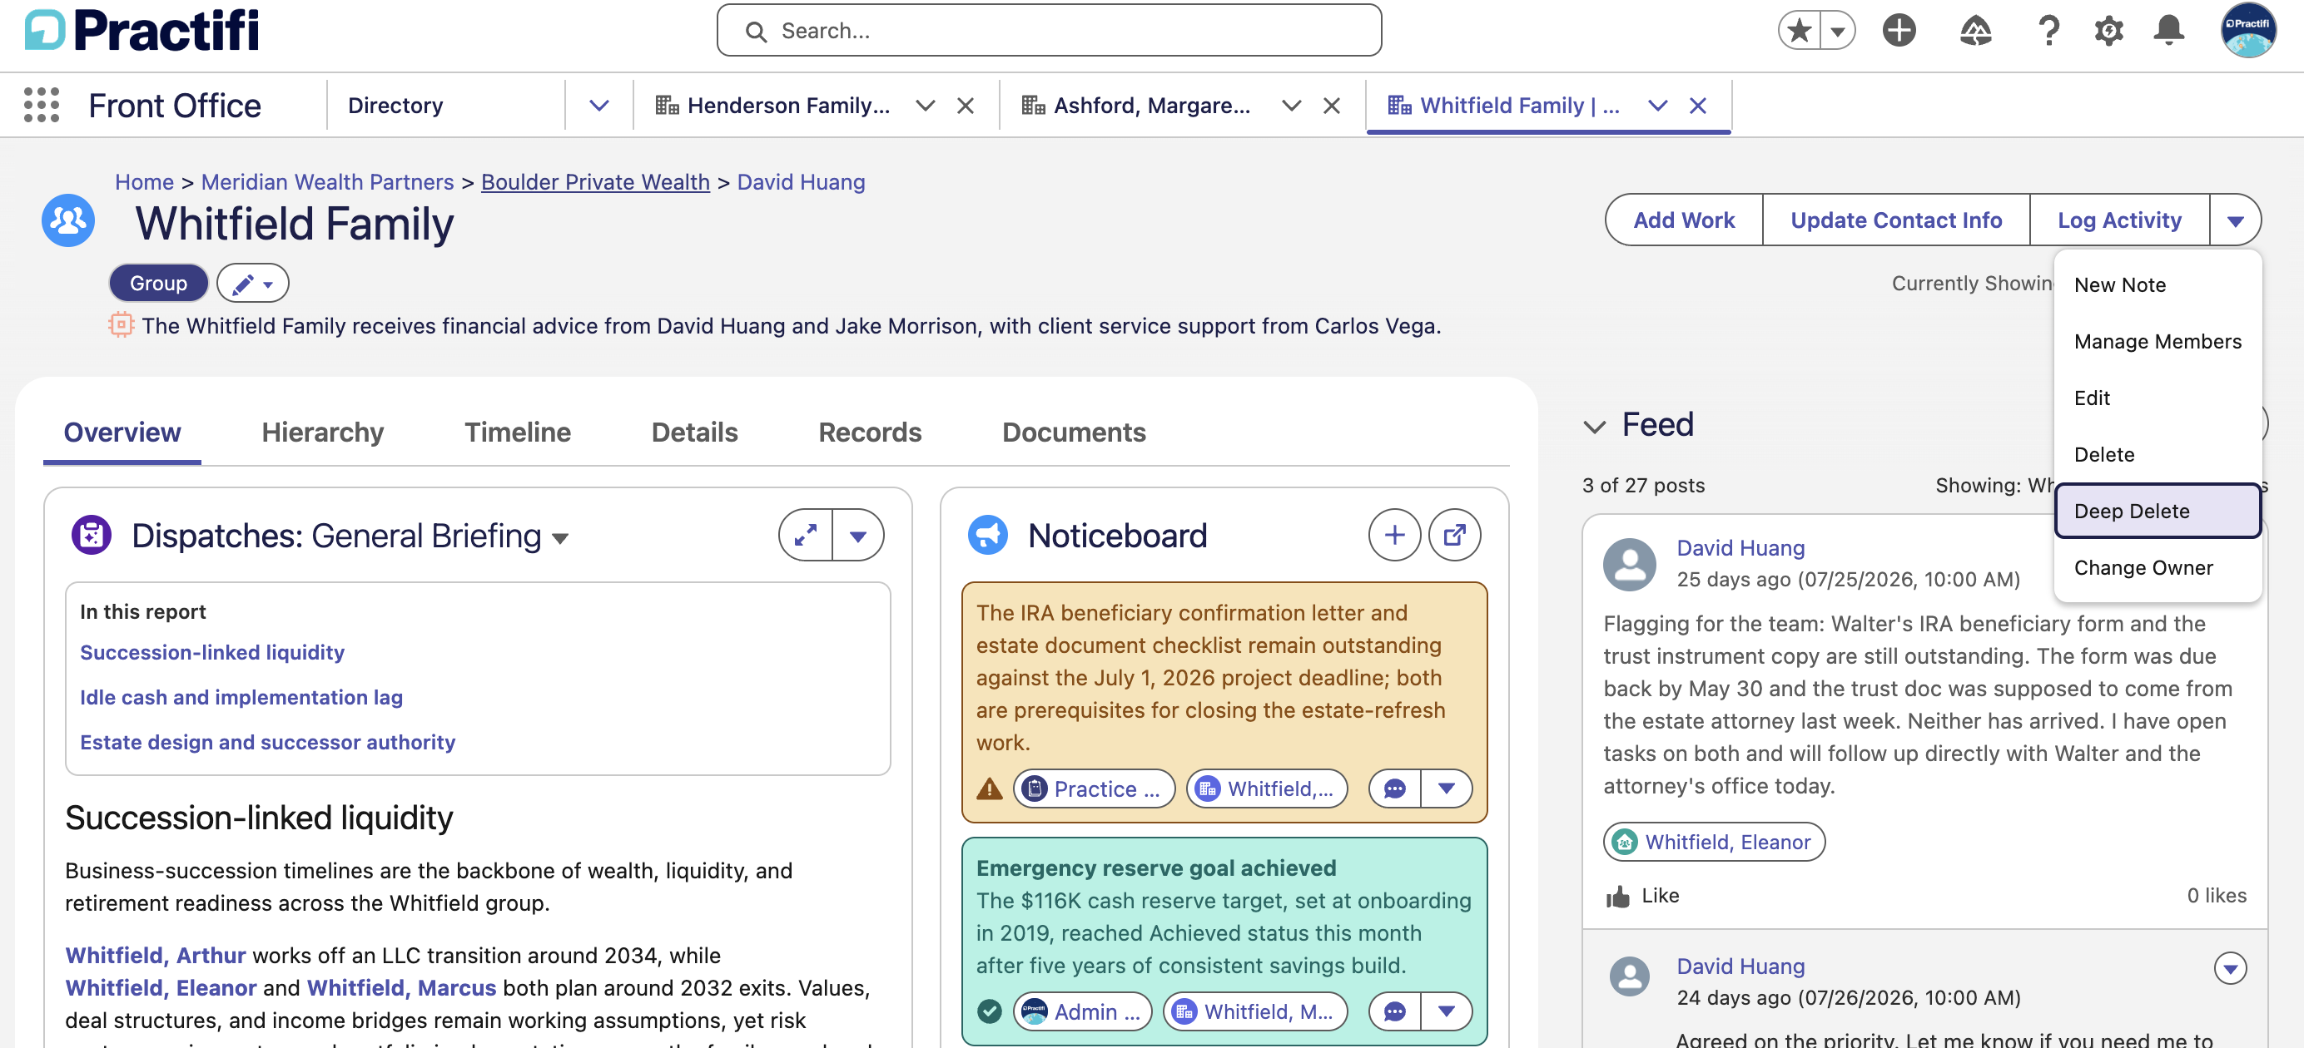Open the post options on 24-days-ago post

pyautogui.click(x=2229, y=967)
